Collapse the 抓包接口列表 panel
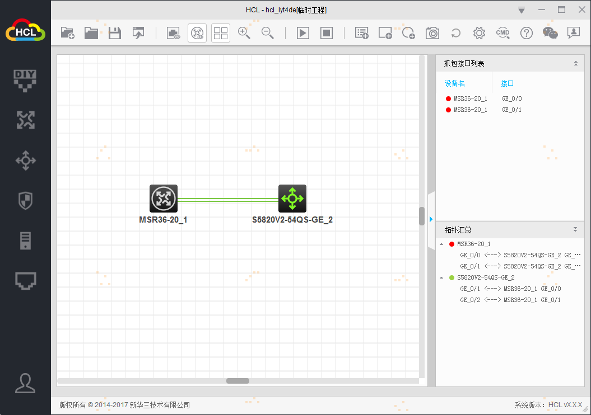 pyautogui.click(x=575, y=63)
